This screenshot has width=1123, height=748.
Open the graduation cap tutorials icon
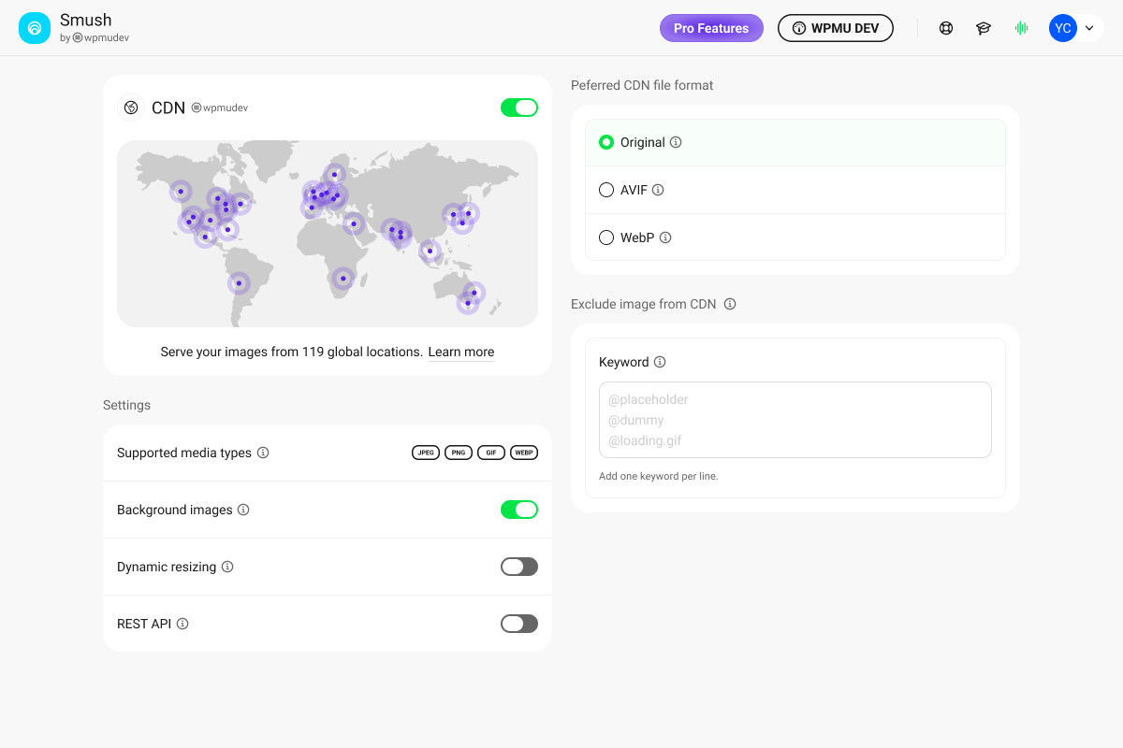(x=984, y=28)
